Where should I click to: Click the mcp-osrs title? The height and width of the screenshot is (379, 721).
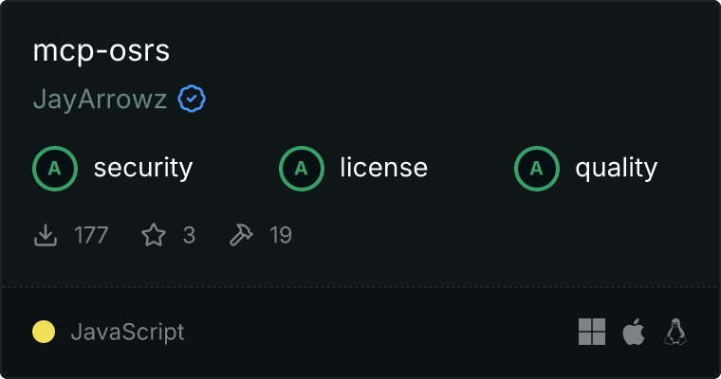point(102,51)
